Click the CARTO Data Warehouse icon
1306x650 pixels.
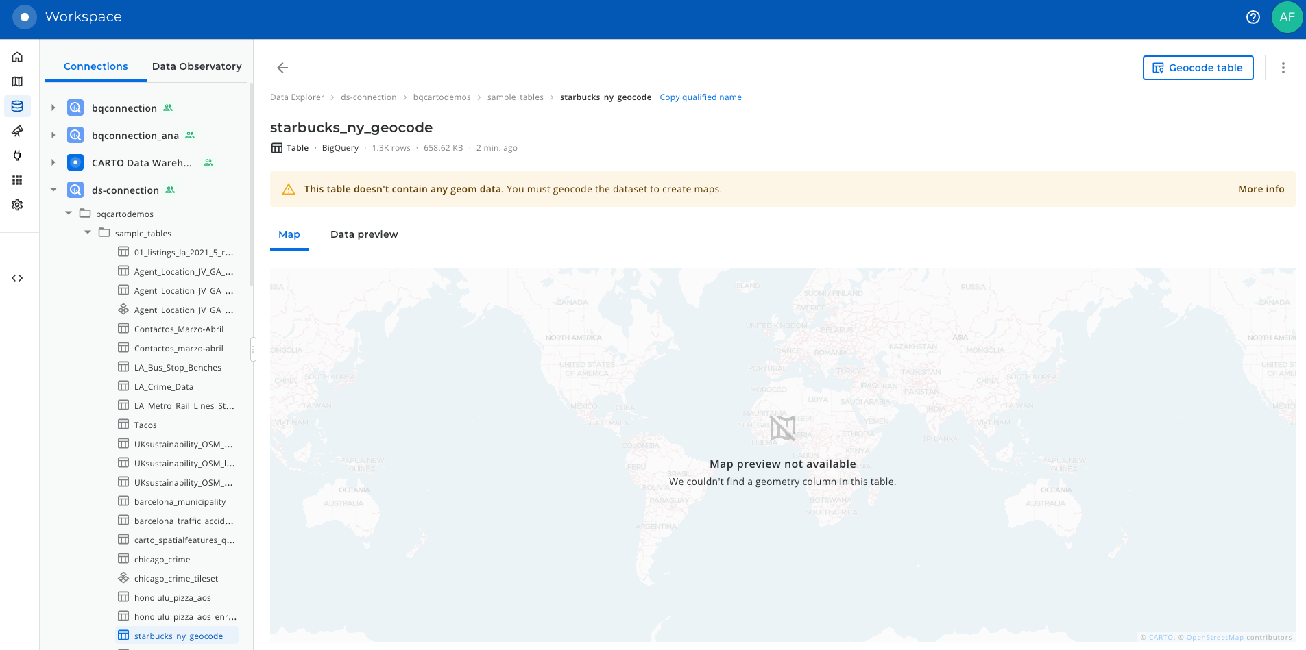point(75,162)
